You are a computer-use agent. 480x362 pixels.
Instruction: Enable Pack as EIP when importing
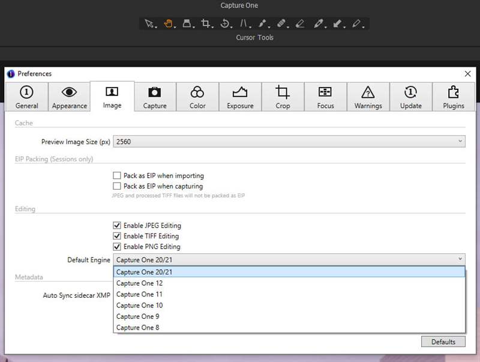(x=116, y=175)
